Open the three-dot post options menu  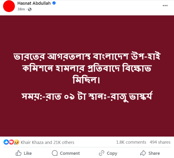pos(165,5)
